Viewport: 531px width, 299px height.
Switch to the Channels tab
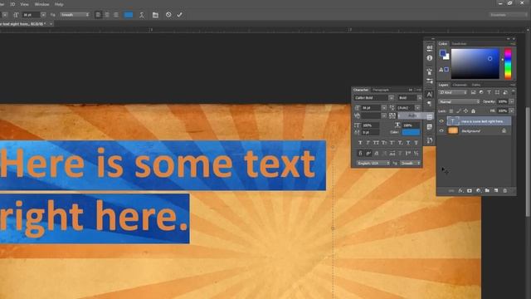460,85
